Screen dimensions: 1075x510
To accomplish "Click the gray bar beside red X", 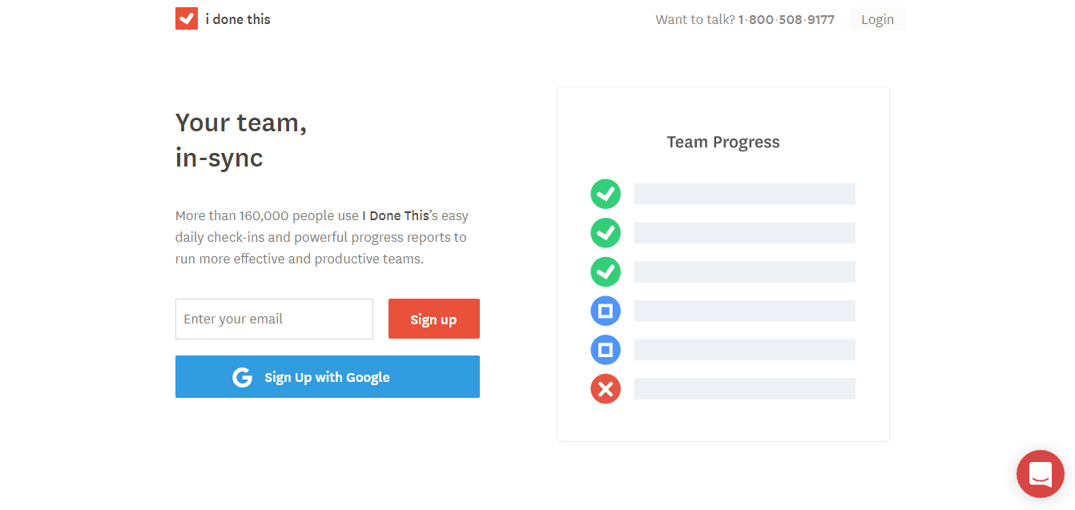I will tap(744, 389).
